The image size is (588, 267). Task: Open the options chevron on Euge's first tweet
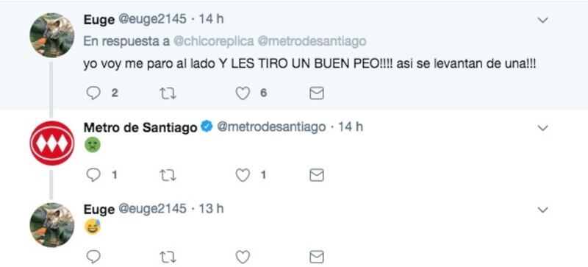coord(542,21)
